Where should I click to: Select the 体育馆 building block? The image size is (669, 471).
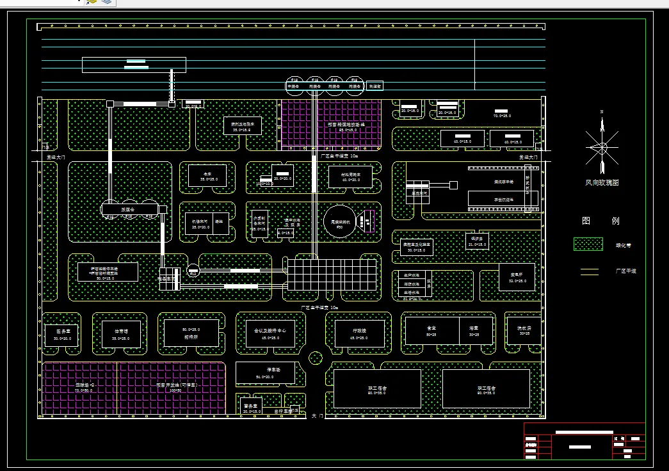[x=121, y=335]
